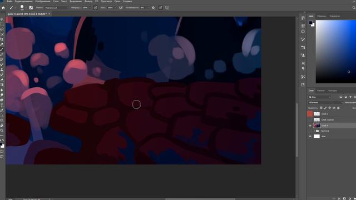Open the Properties panel icon
The image size is (356, 200).
tap(303, 26)
